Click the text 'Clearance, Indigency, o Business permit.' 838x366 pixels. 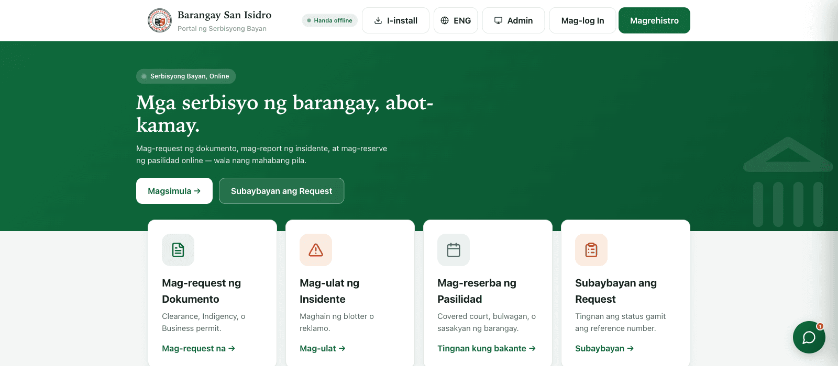click(204, 322)
